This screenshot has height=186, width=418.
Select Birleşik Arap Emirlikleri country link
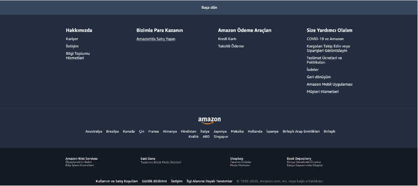pos(301,131)
